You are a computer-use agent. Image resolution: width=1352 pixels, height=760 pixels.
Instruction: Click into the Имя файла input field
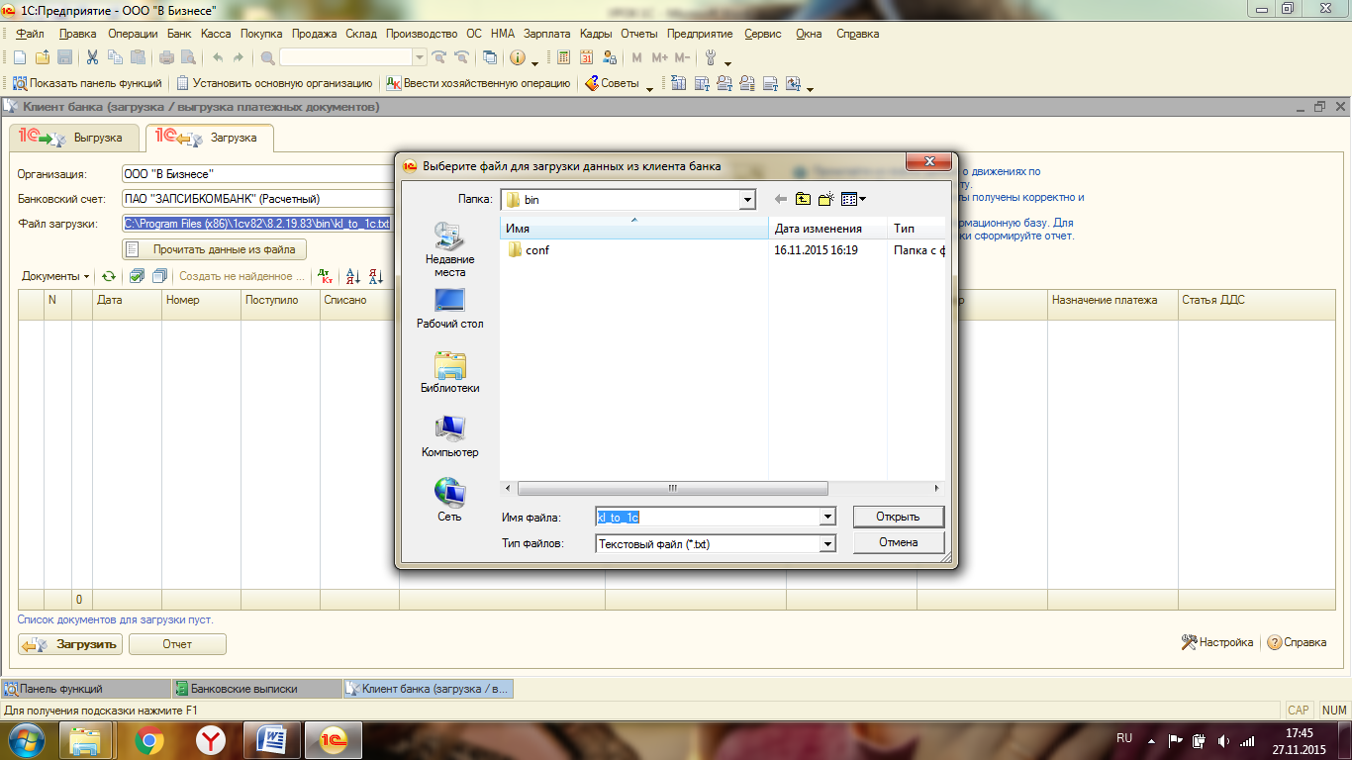[707, 517]
